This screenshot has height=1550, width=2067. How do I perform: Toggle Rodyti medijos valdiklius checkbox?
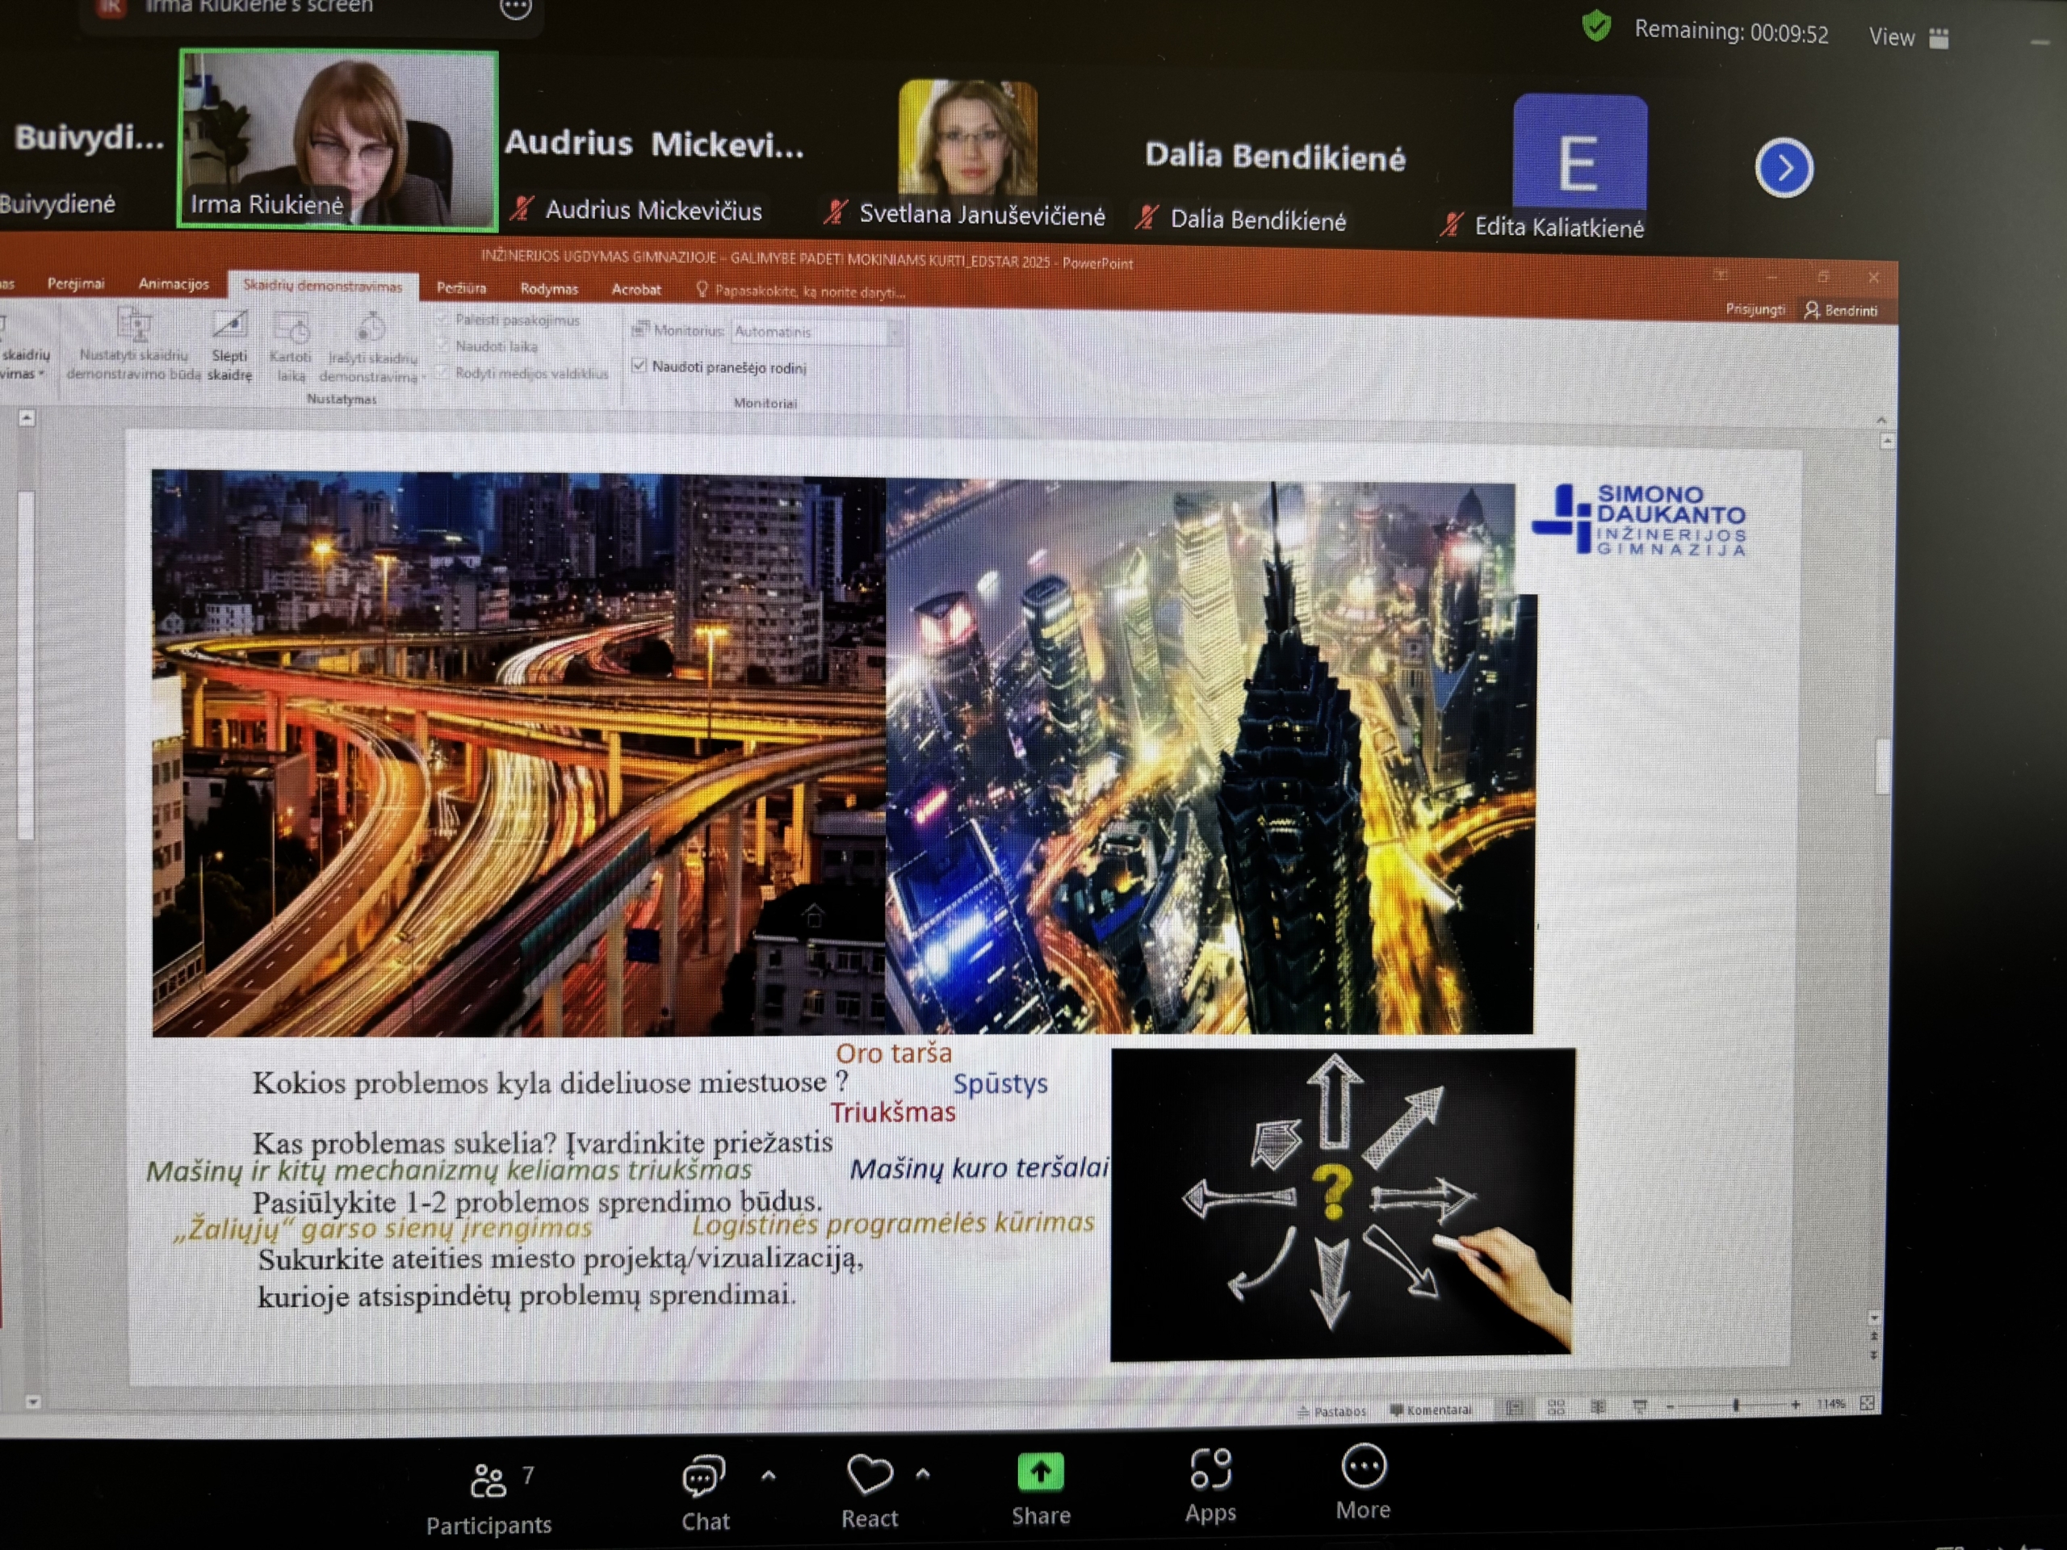[x=442, y=373]
